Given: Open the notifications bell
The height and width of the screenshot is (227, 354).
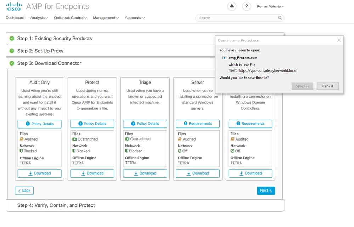Looking at the screenshot, I should tap(232, 6).
